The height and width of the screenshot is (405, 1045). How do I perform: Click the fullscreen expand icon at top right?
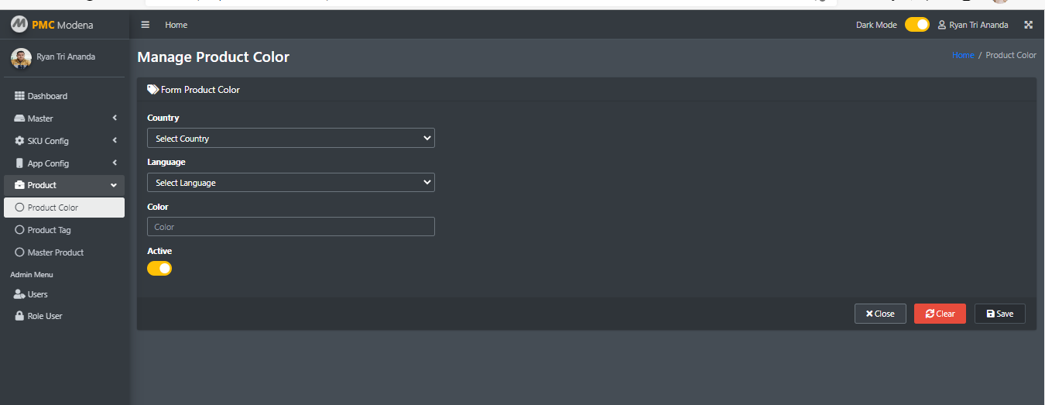click(1029, 25)
